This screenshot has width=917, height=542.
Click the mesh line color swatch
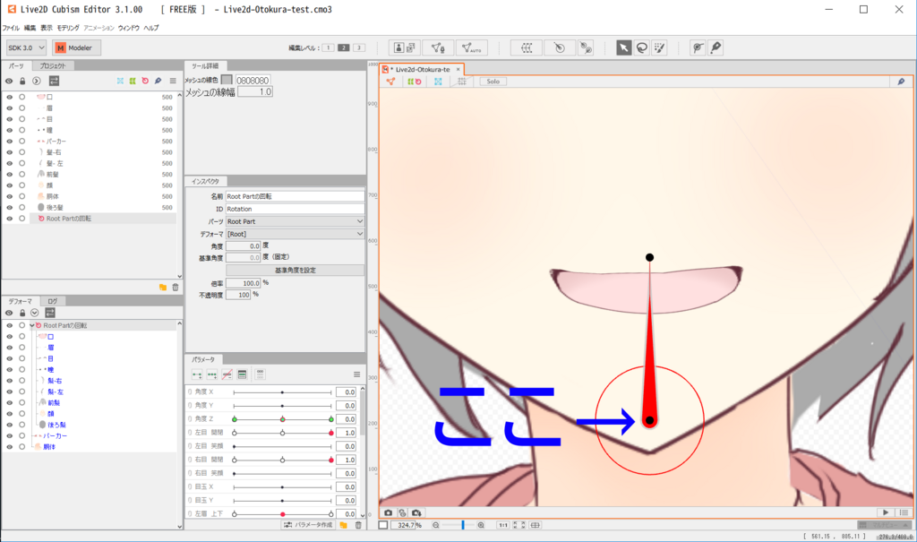[x=227, y=80]
